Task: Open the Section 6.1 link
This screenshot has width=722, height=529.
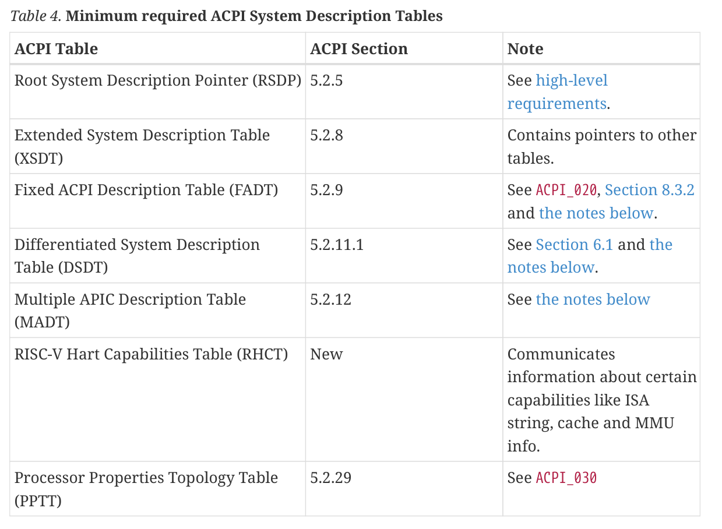Action: 574,245
